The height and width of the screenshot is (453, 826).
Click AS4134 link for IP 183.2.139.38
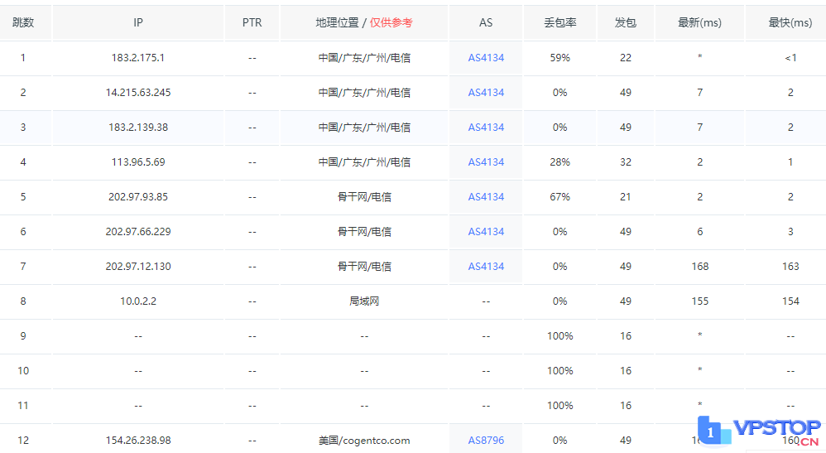486,128
